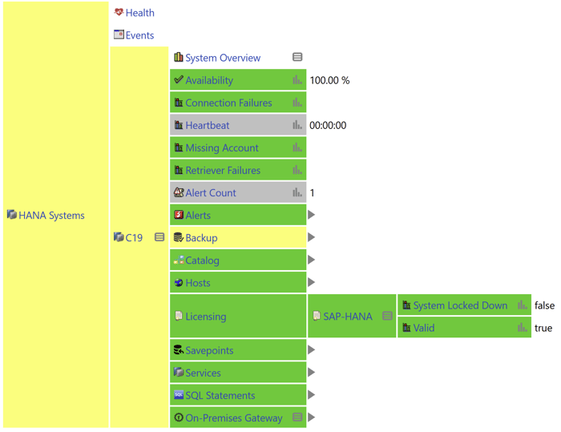The image size is (561, 432).
Task: Open the chart icon beside Availability
Action: (297, 80)
